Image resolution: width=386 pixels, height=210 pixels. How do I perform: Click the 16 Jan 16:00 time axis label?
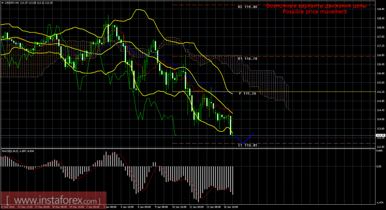[232, 207]
